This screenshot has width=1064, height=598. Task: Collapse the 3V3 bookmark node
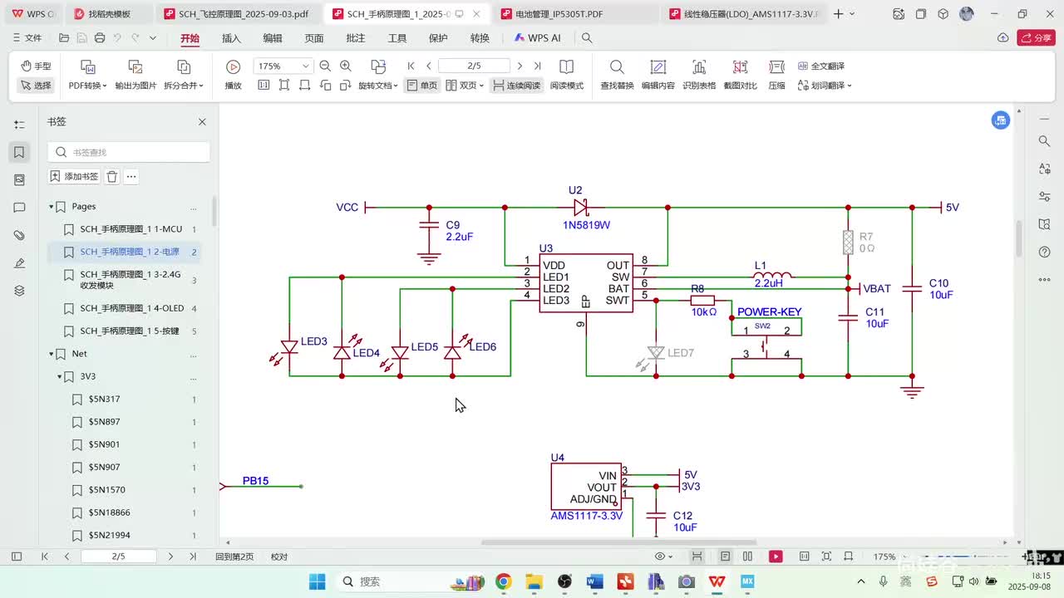tap(61, 377)
